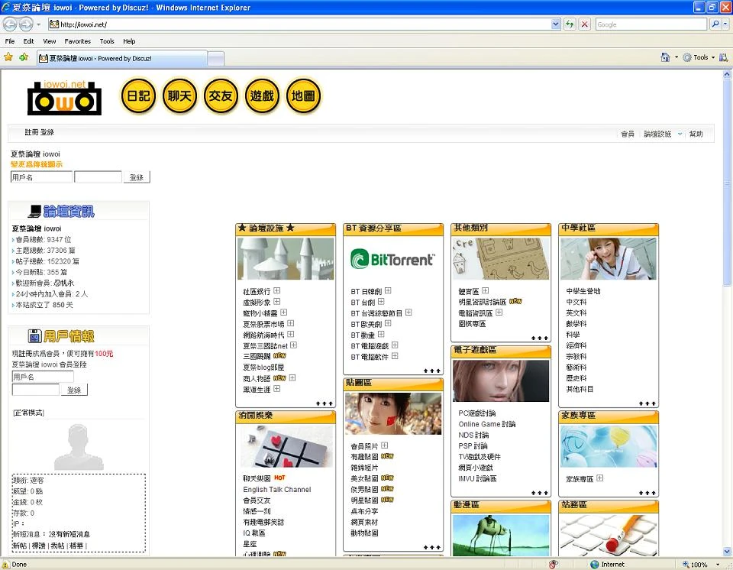Click the 用戶名 field in 用戶情報 panel
The width and height of the screenshot is (733, 570).
[x=43, y=377]
